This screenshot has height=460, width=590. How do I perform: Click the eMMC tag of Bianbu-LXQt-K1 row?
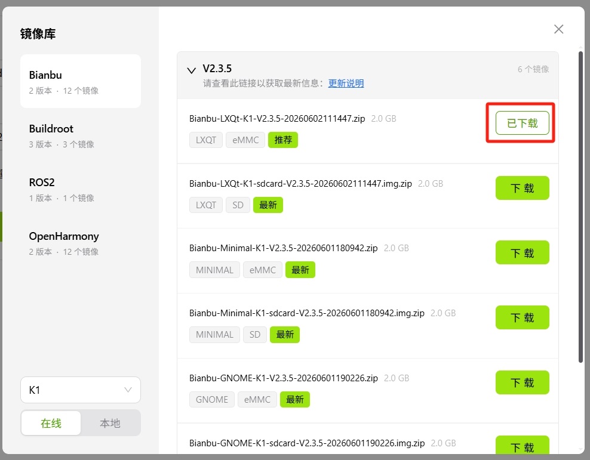(245, 140)
